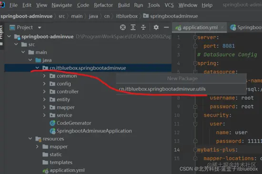Click springbootadminvue breadcrumb folder

coord(171,16)
